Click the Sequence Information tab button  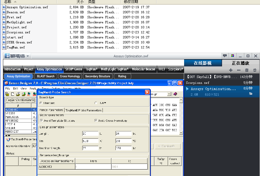[20, 100]
